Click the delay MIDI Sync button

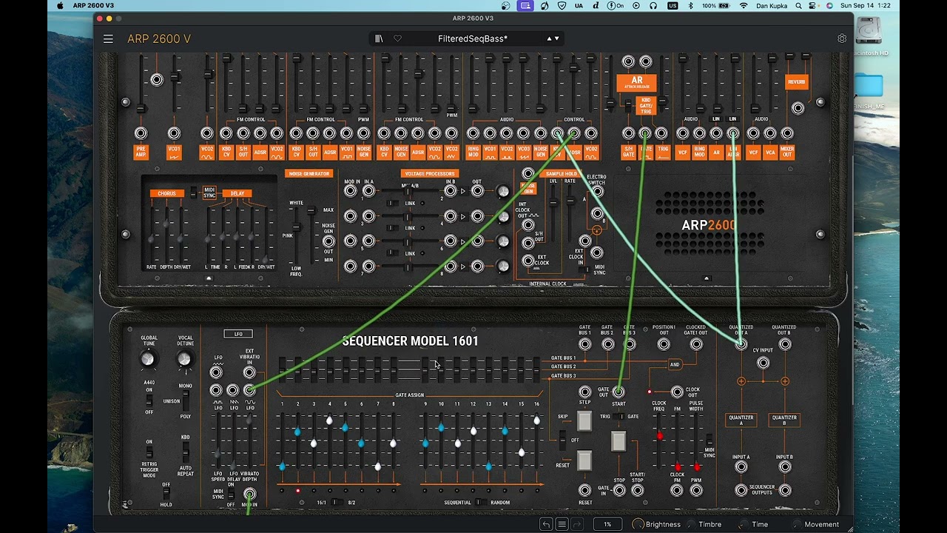[x=209, y=193]
